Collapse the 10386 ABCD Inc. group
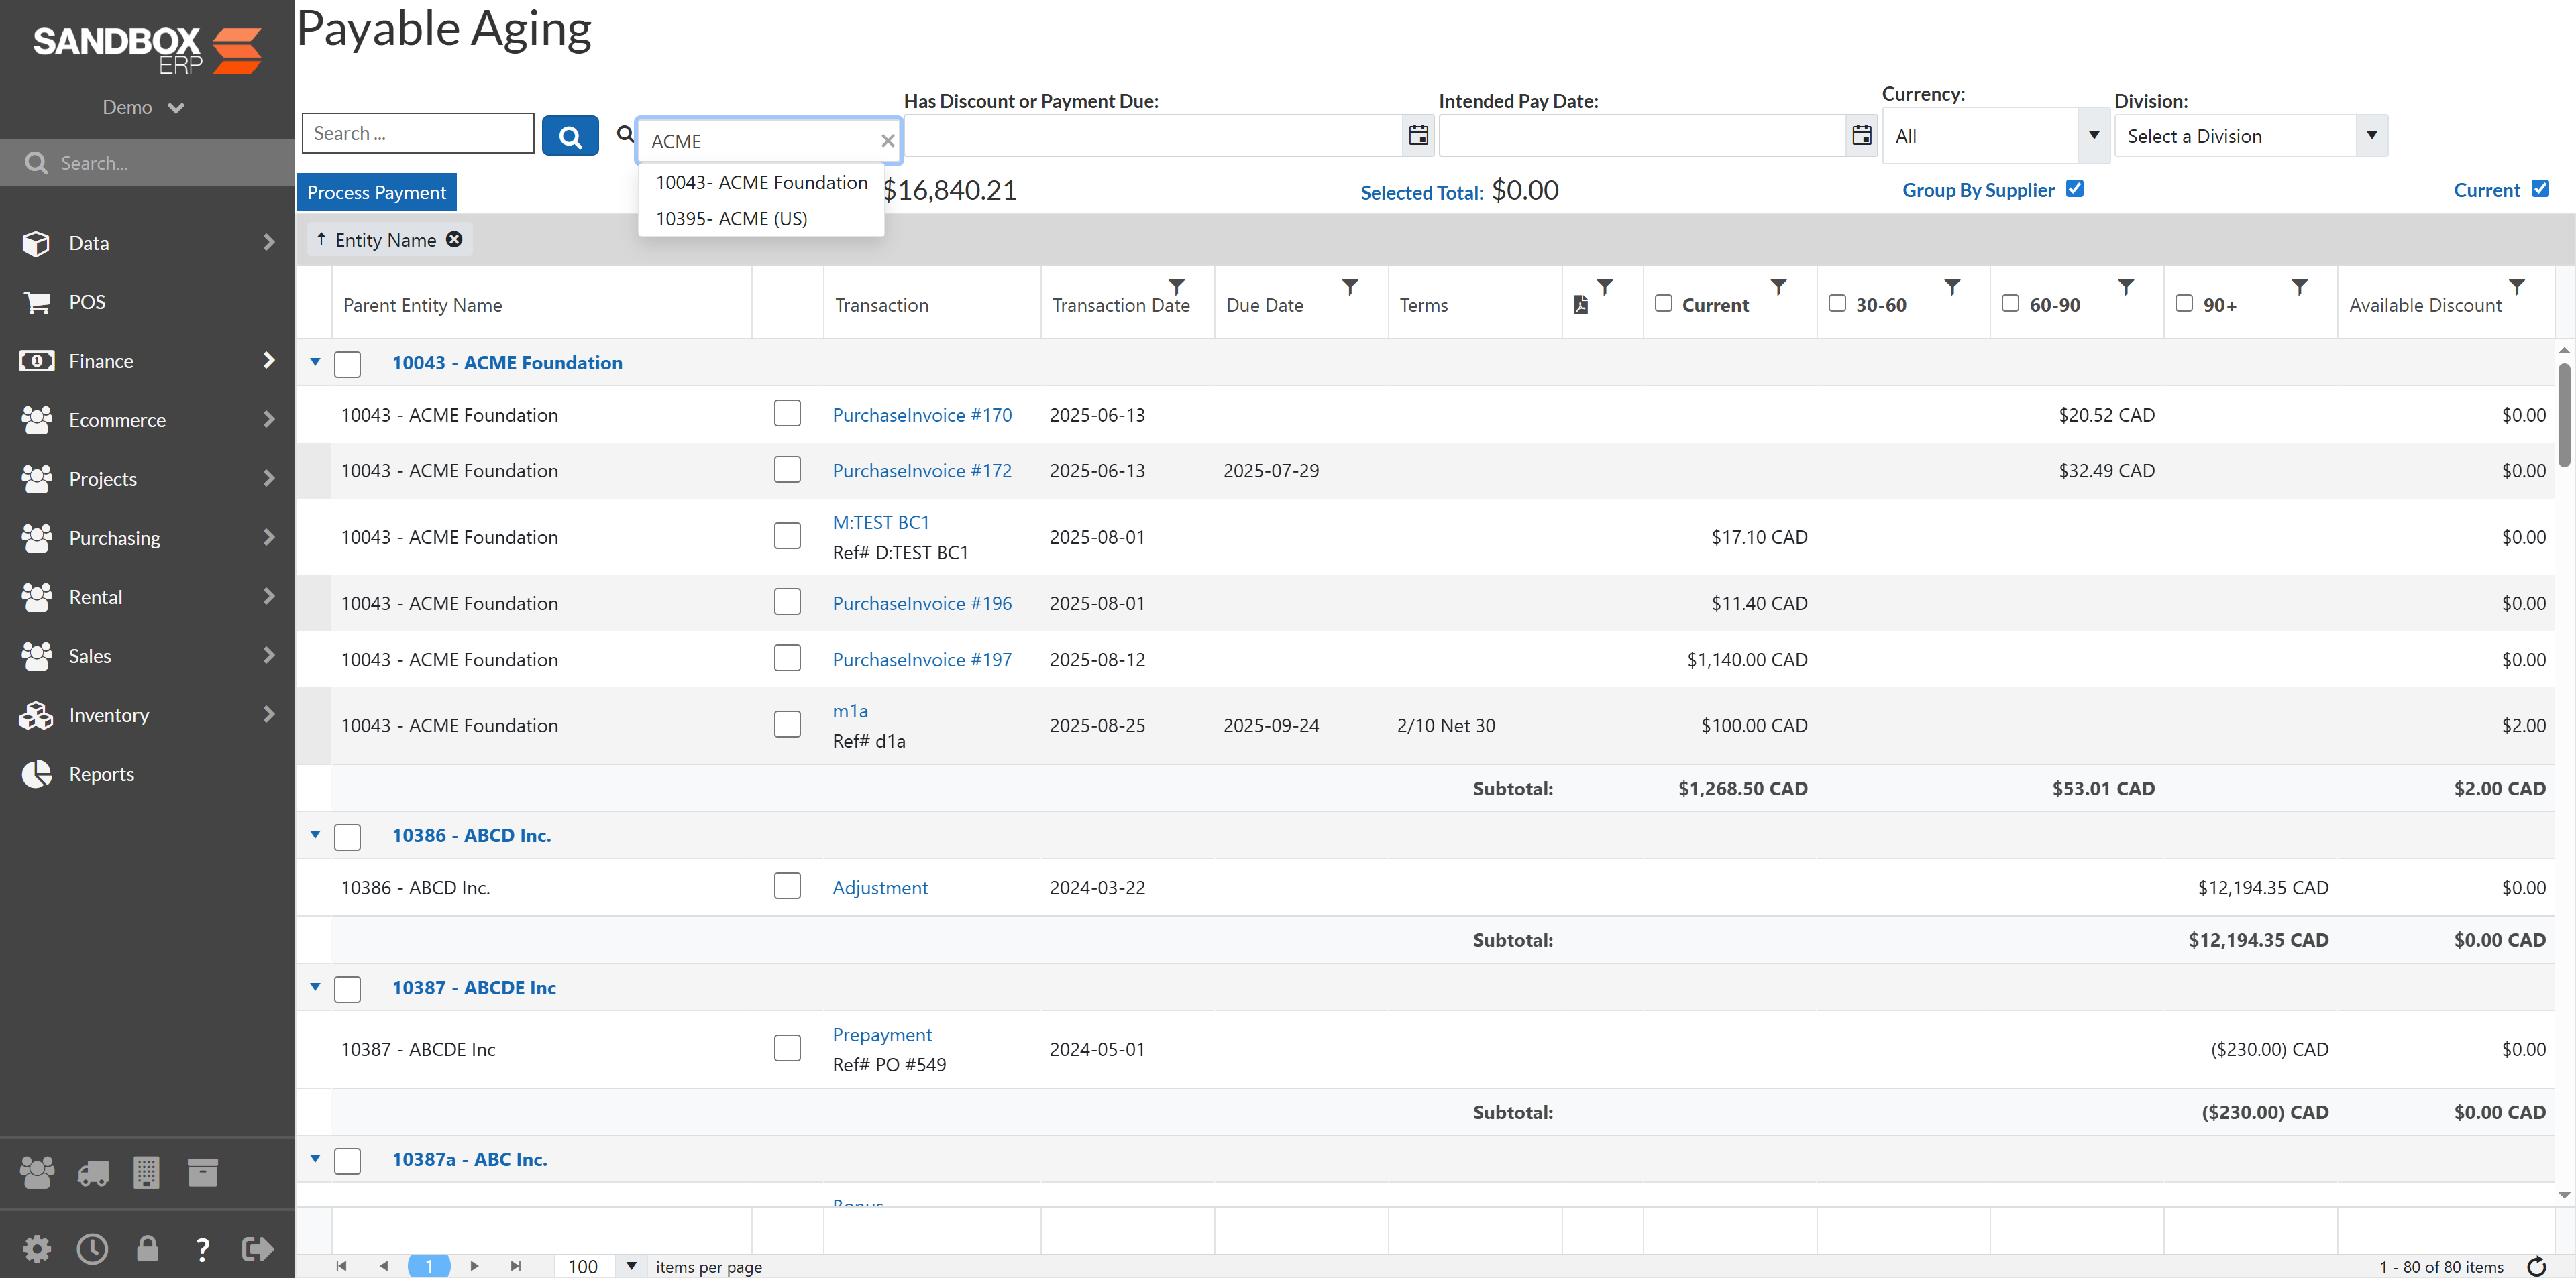The height and width of the screenshot is (1278, 2576). point(315,835)
